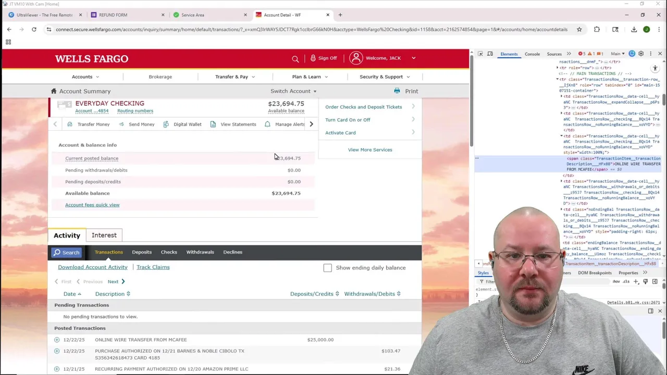Screen dimensions: 667x375
Task: Go to the Next transactions page
Action: [116, 282]
